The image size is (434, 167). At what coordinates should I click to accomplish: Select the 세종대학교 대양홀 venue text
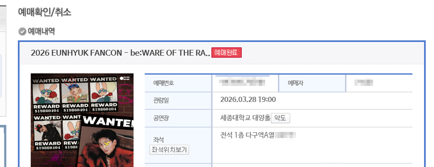(245, 118)
